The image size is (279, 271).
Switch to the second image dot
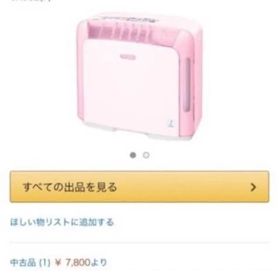coord(146,155)
